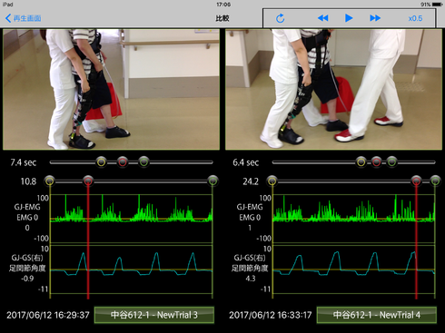Viewport: 445px width, 333px height.
Task: Select red marker on left 7.4 sec slider
Action: pyautogui.click(x=123, y=162)
